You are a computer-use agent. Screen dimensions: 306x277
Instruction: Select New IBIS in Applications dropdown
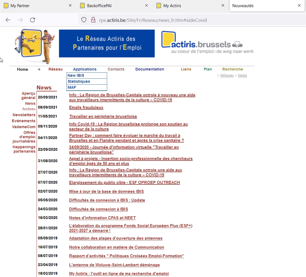point(87,75)
